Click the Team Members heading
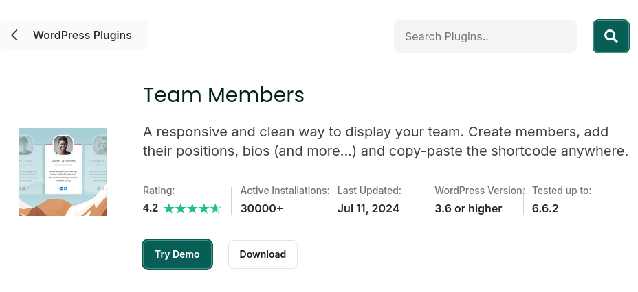Viewport: 638px width, 292px height. (223, 95)
